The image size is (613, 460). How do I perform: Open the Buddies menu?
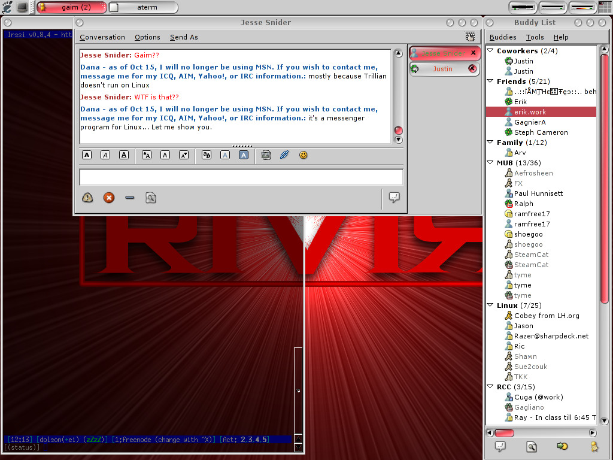click(503, 37)
